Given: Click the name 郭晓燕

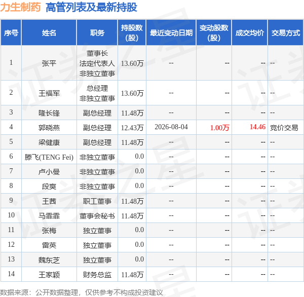Looking at the screenshot, I should coord(49,128).
